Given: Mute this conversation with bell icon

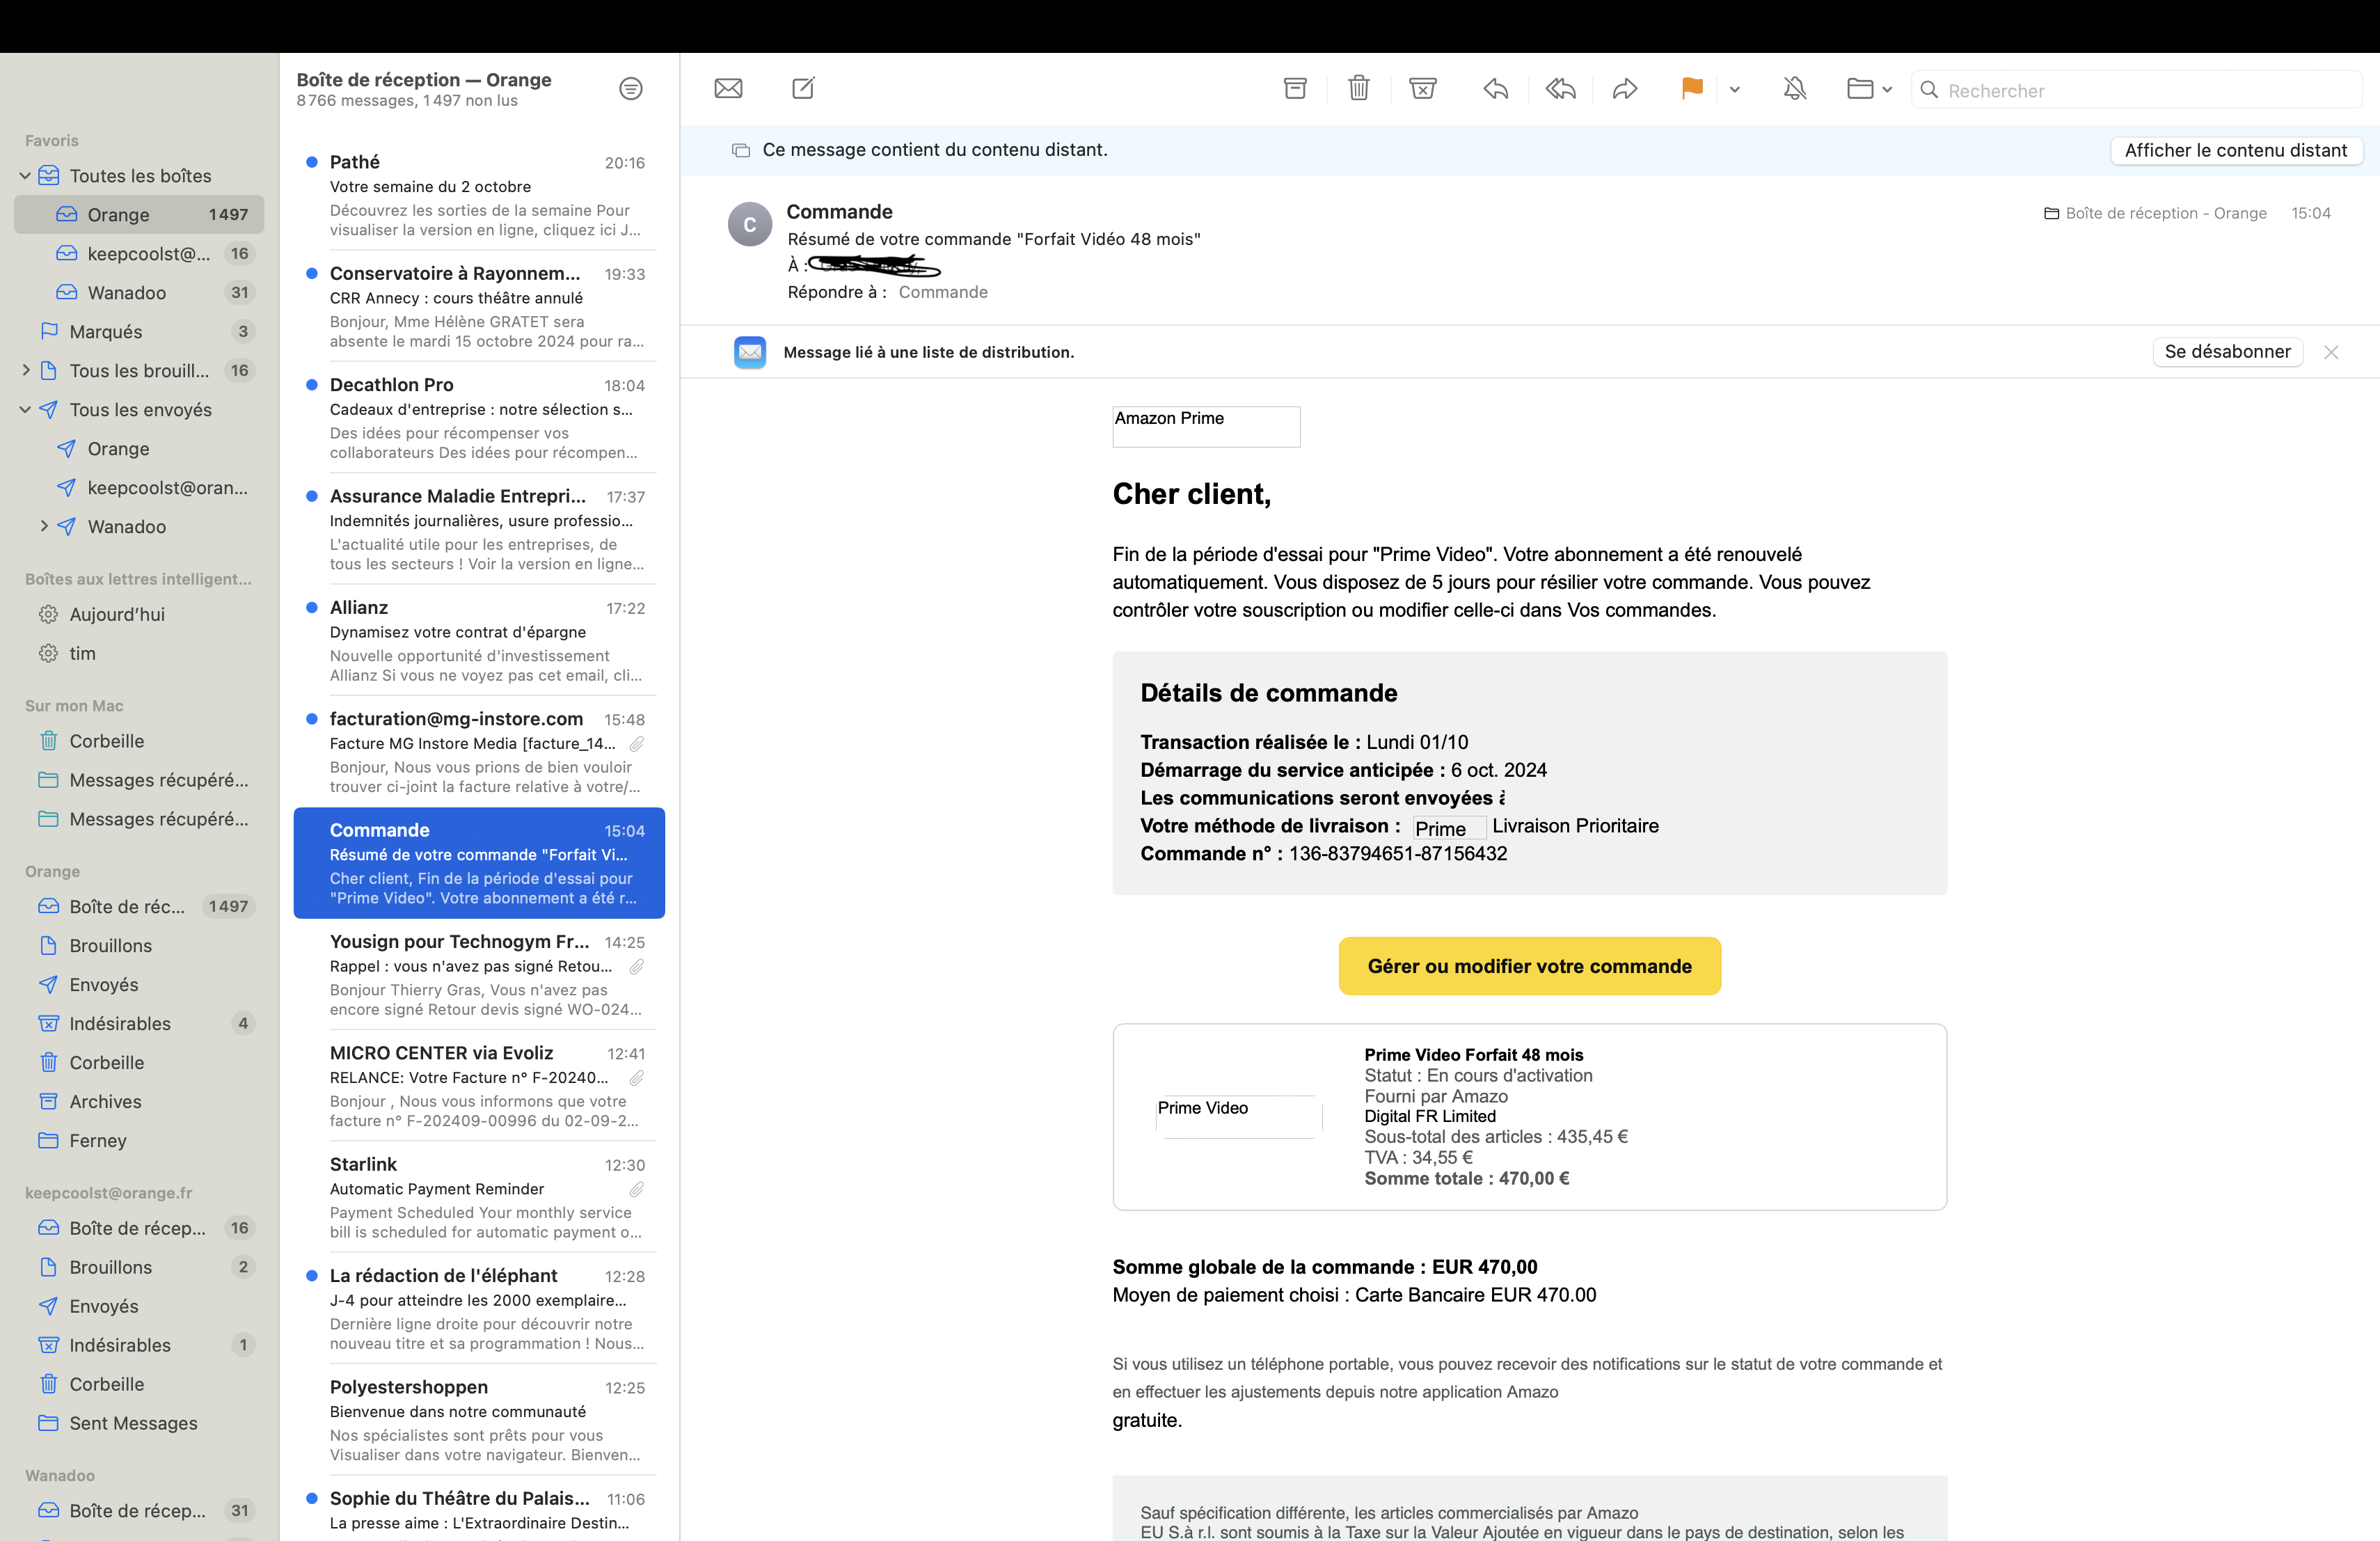Looking at the screenshot, I should (x=1795, y=89).
